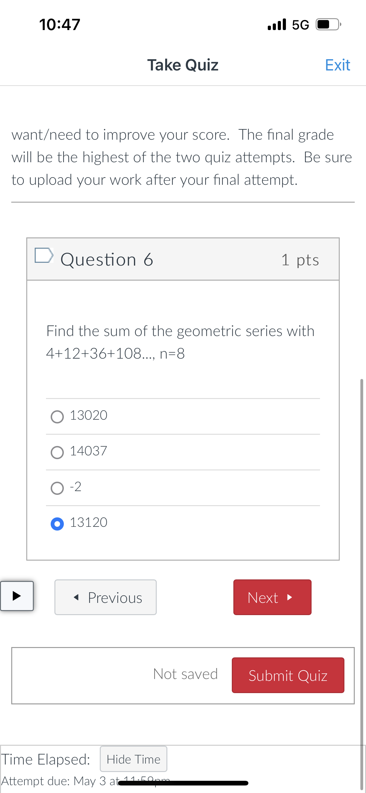Viewport: 366px width, 793px height.
Task: Click the geometric series question text
Action: click(180, 342)
